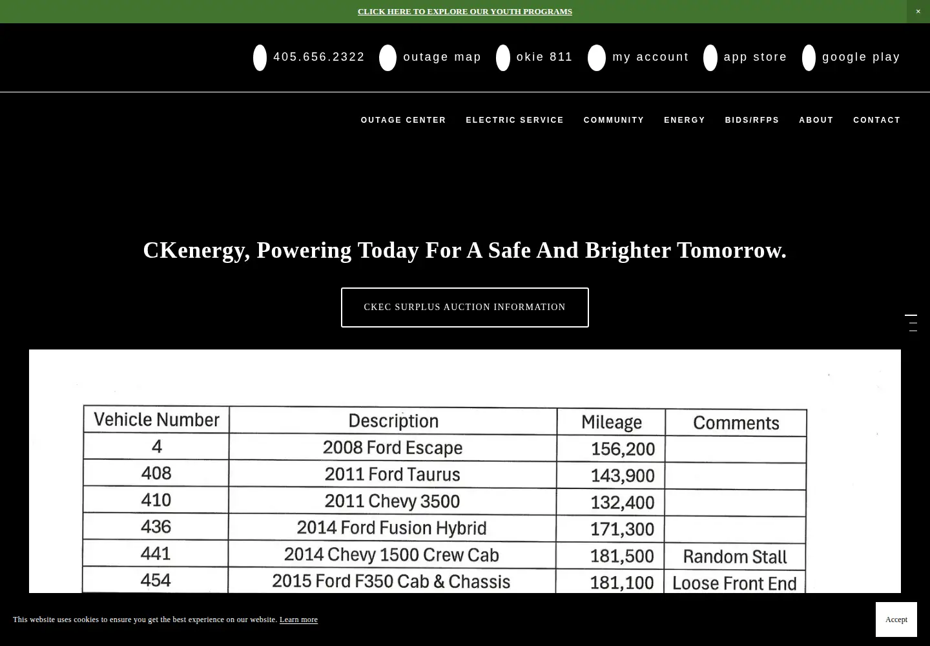The height and width of the screenshot is (646, 930).
Task: Open the Bids/RFPs menu
Action: coord(752,120)
